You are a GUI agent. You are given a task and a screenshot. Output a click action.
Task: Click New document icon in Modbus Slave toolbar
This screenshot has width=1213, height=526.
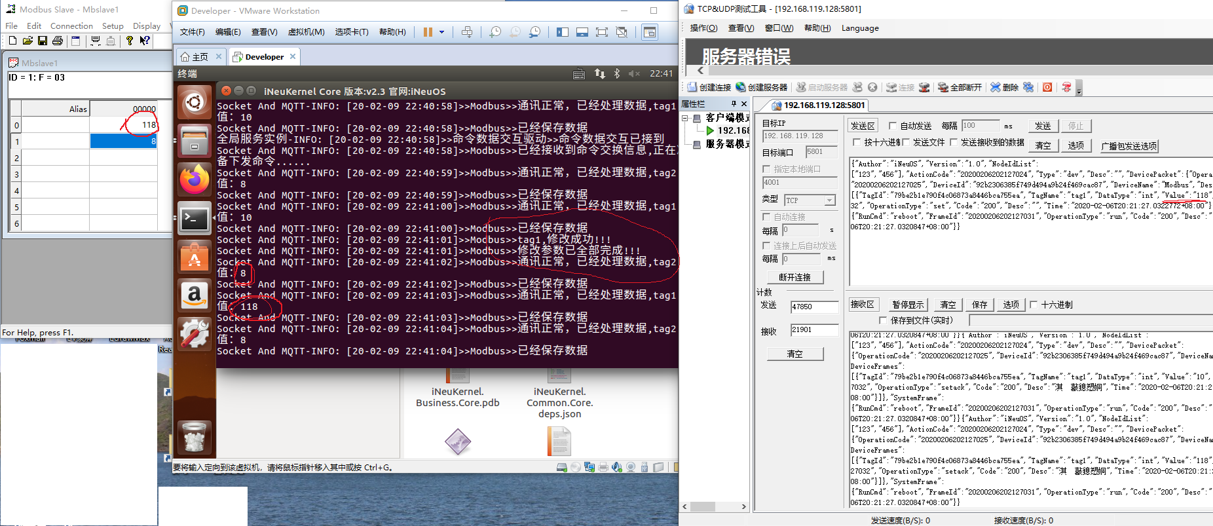click(x=12, y=41)
